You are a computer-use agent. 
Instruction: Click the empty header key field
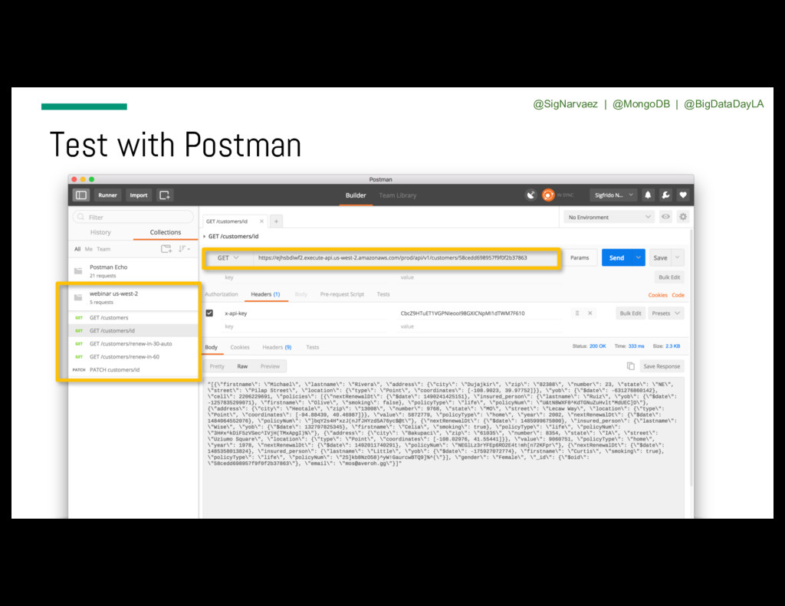click(304, 326)
